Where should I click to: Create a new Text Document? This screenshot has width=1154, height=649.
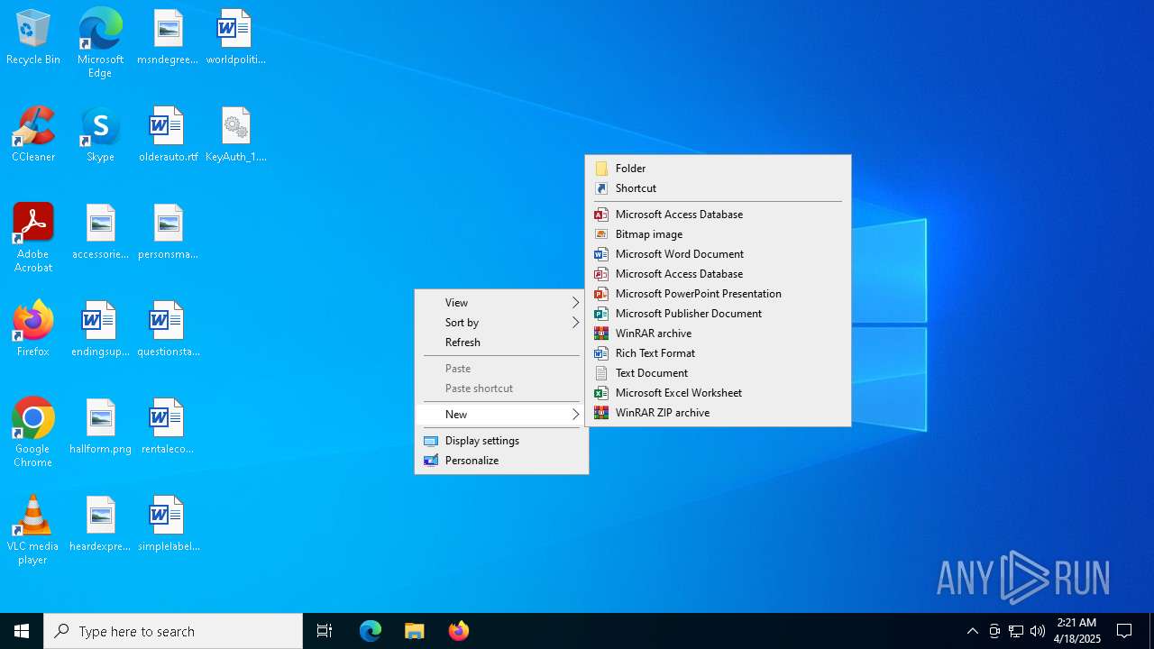pos(718,373)
